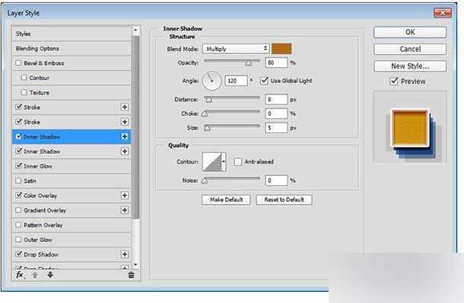Enable the Satin checkbox
This screenshot has width=464, height=303.
click(18, 180)
